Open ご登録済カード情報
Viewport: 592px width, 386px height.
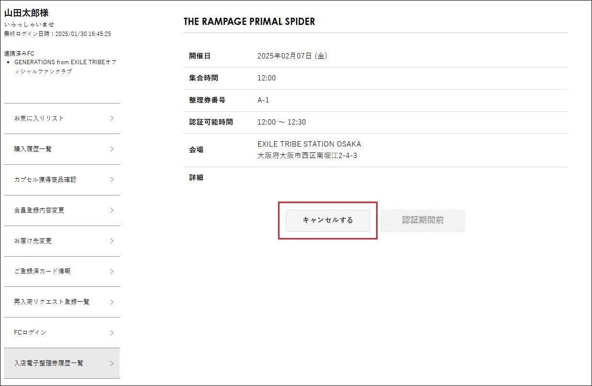[62, 272]
